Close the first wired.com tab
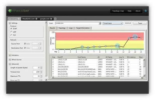The width and height of the screenshot is (155, 100). 19,19
